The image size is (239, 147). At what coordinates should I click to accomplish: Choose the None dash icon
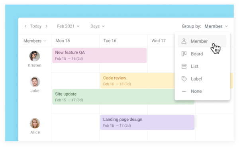point(184,91)
